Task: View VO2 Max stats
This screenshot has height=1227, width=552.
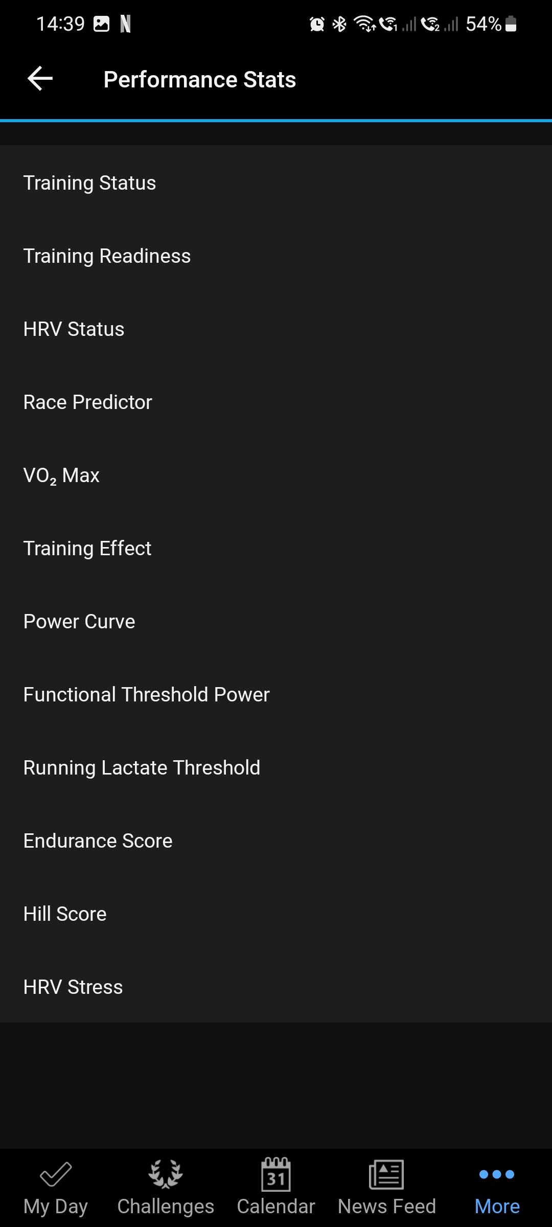Action: (x=276, y=475)
